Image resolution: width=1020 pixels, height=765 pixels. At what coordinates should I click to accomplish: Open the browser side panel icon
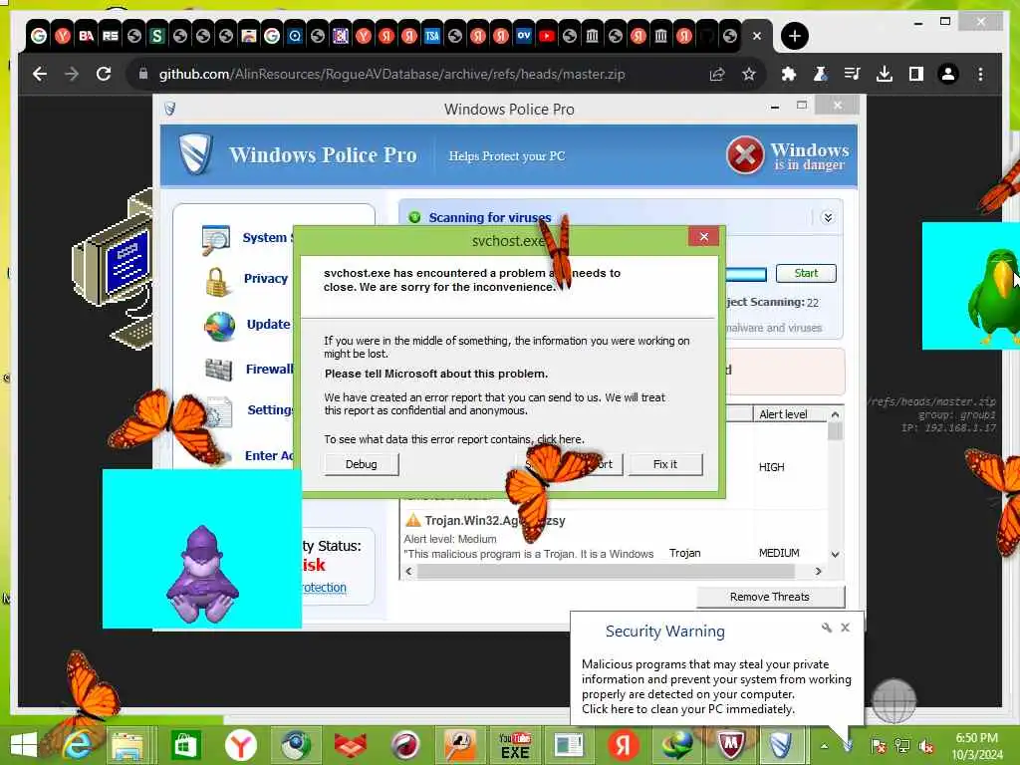point(916,74)
